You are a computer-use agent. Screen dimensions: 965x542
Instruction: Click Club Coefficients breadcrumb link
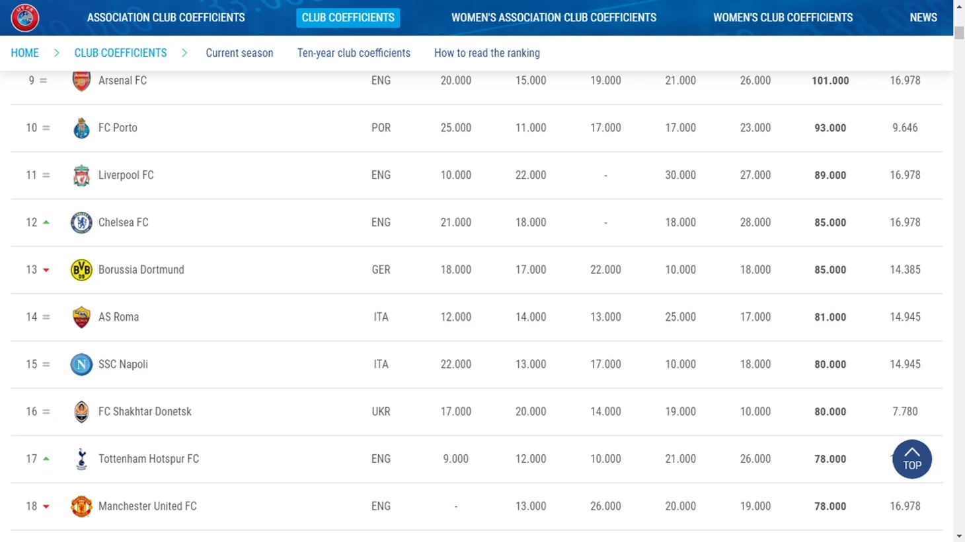coord(120,53)
